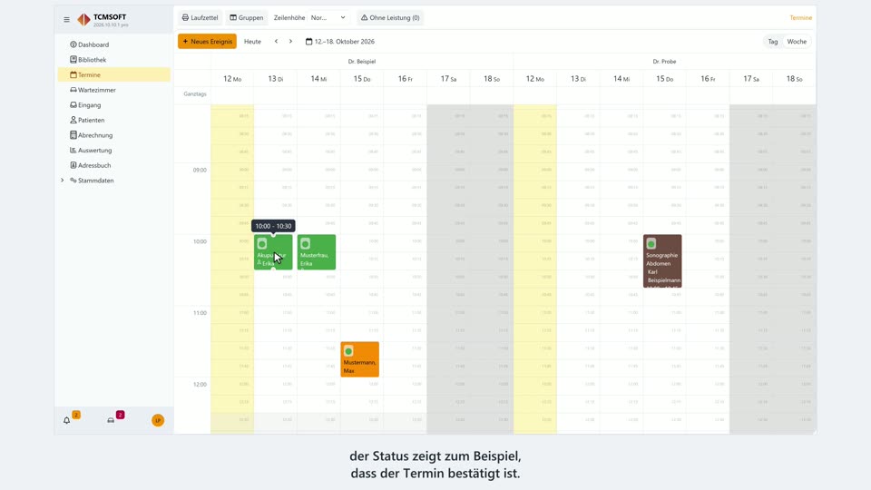The image size is (871, 490).
Task: Jump to Heute
Action: pyautogui.click(x=252, y=41)
